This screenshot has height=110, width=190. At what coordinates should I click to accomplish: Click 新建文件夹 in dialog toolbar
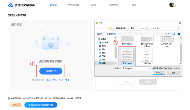click(x=111, y=34)
